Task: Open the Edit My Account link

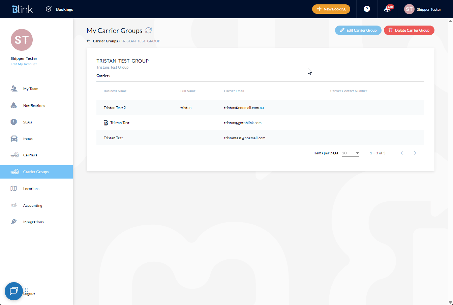Action: tap(24, 64)
